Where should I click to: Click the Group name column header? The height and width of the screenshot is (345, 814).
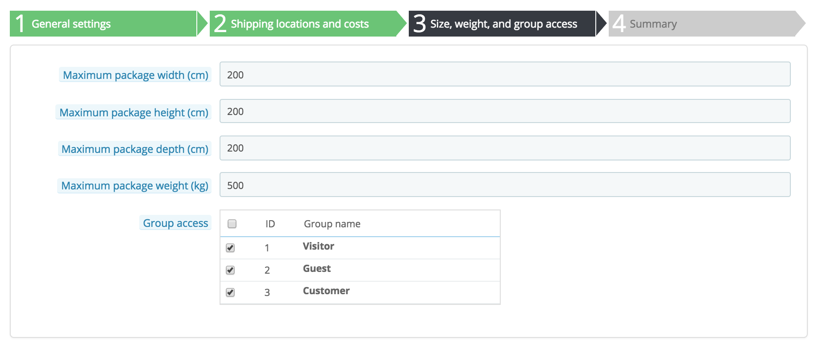(332, 224)
